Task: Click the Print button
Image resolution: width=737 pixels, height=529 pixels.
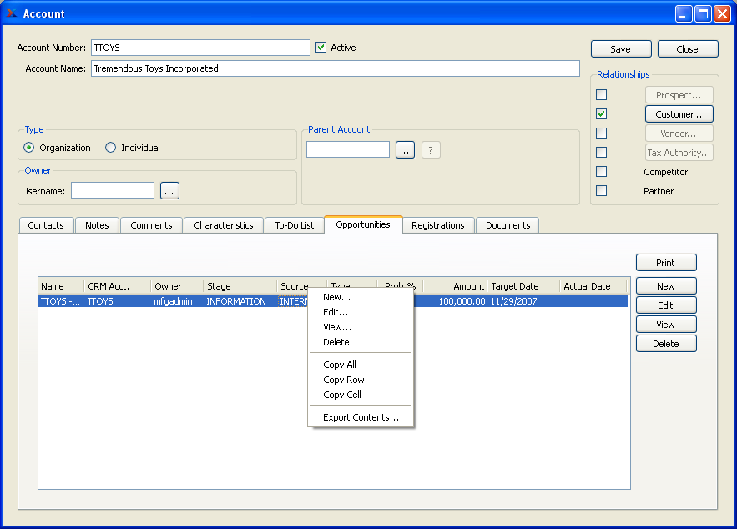Action: [x=665, y=263]
